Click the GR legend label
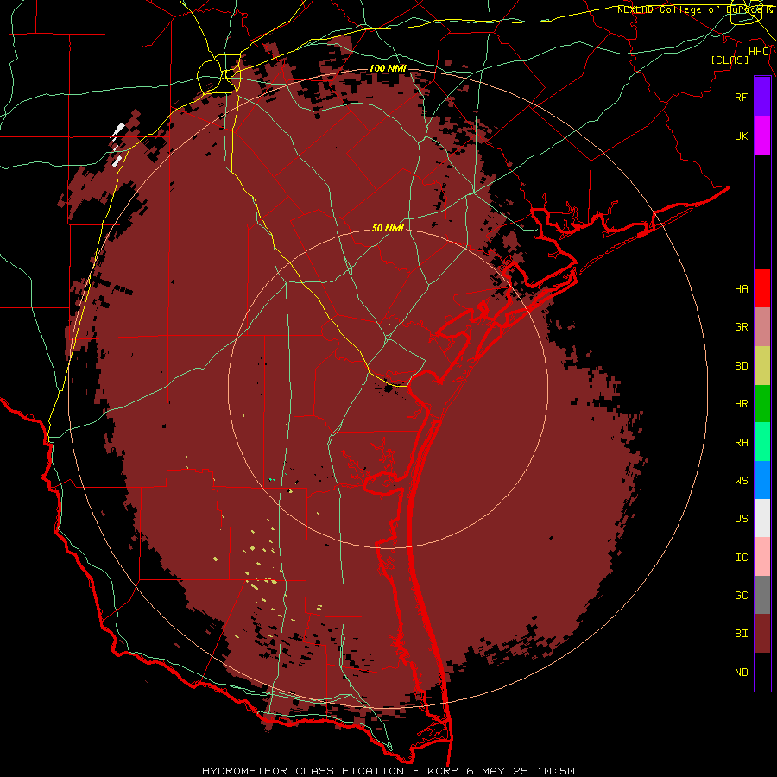 [x=742, y=327]
